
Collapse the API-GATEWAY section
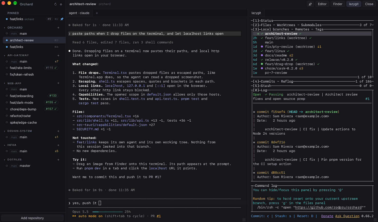[x=5, y=55]
